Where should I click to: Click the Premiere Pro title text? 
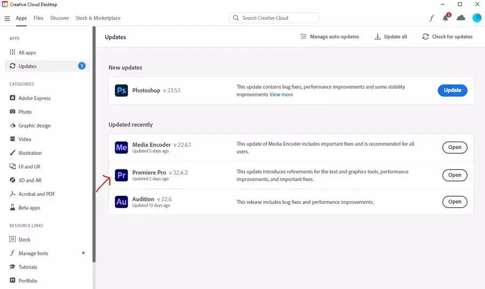pos(149,173)
